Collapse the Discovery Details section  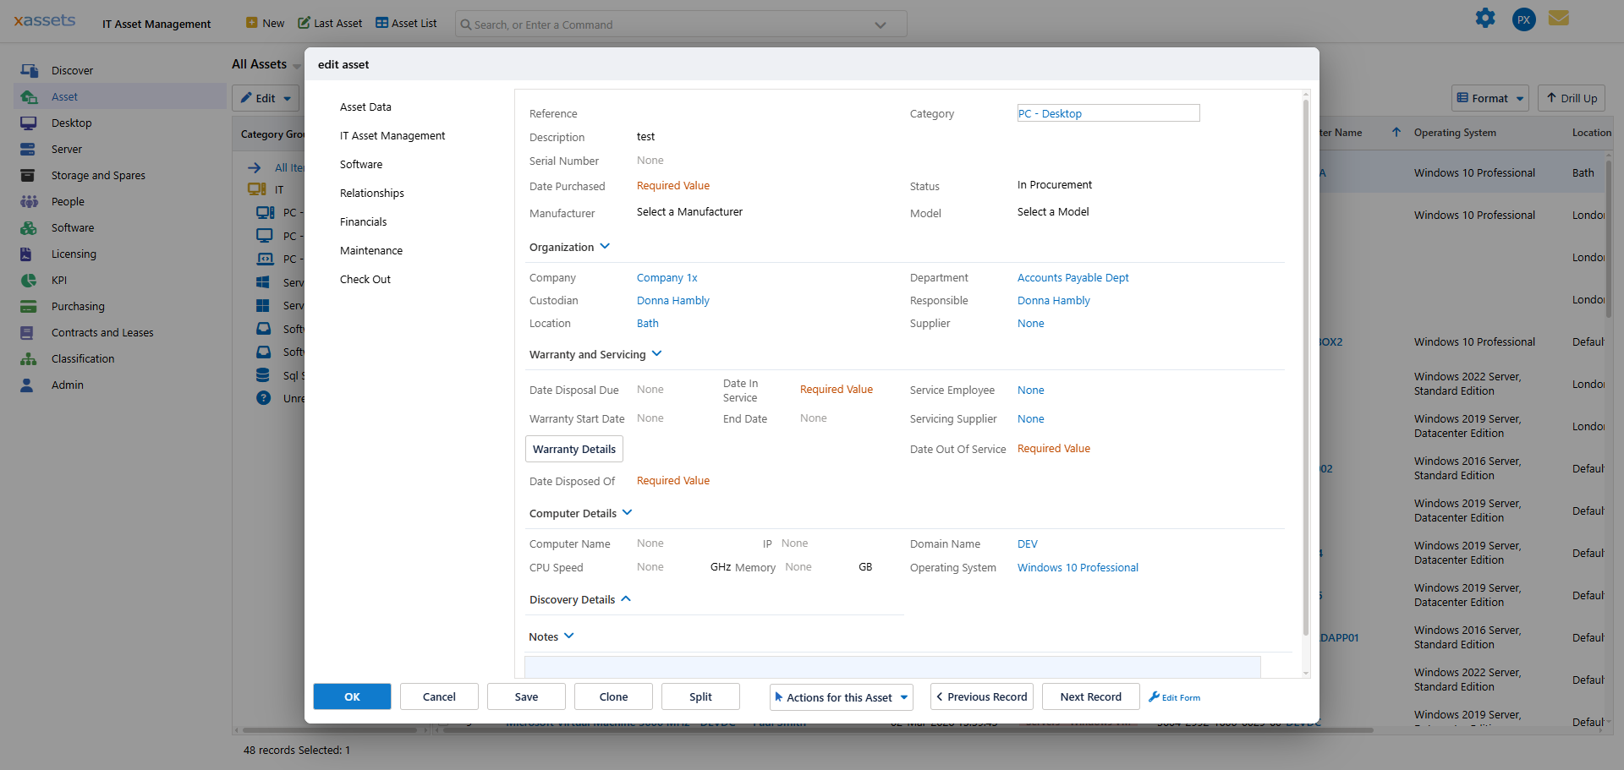[x=626, y=598]
